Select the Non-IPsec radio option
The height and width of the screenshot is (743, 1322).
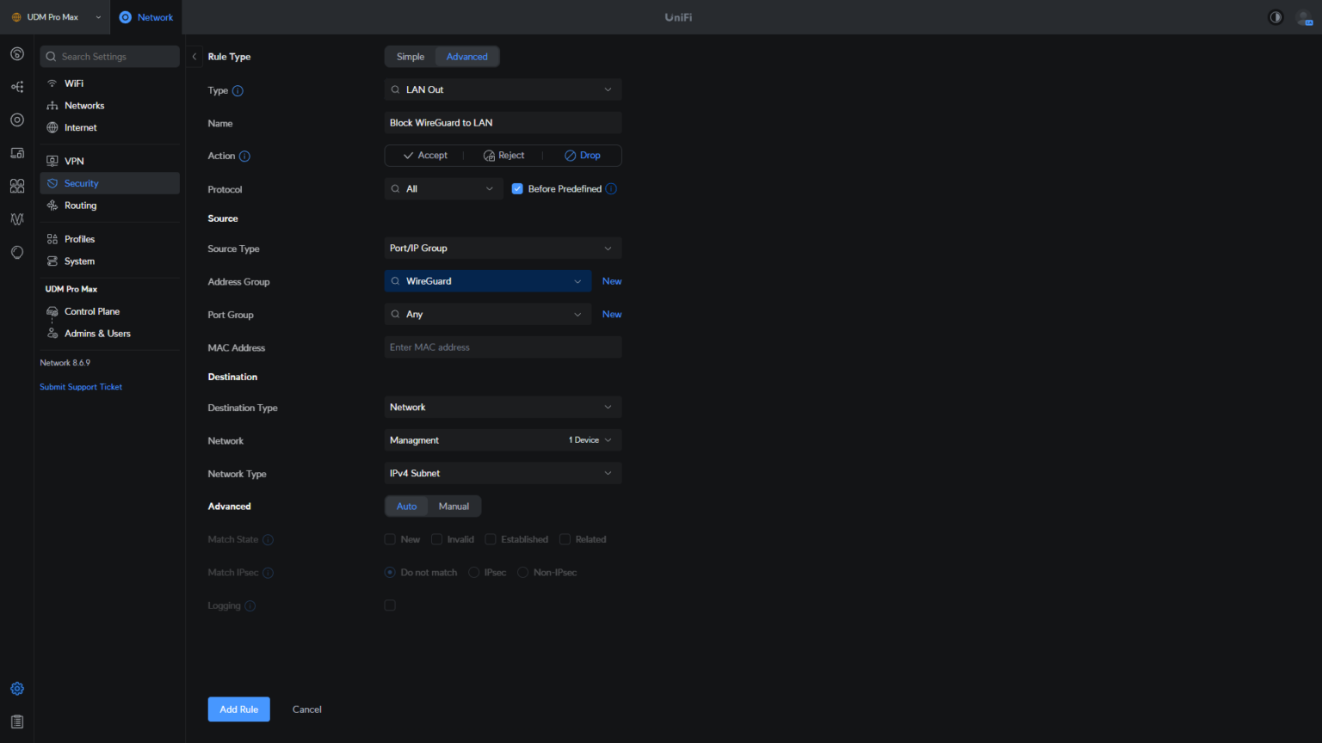tap(523, 572)
